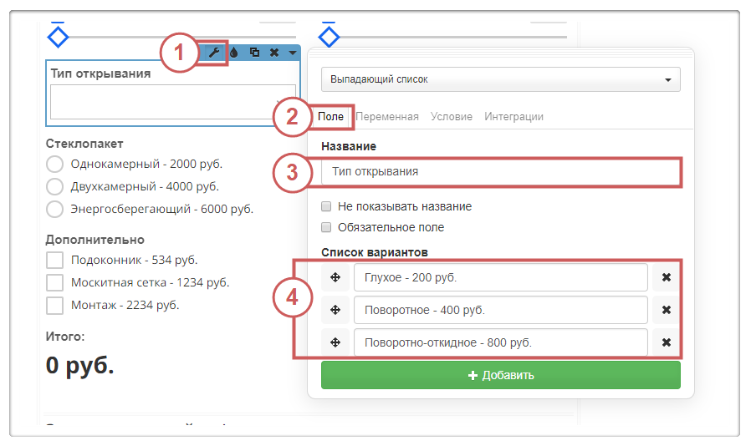Open the 'Выпадающий список' field type dropdown

pyautogui.click(x=500, y=80)
